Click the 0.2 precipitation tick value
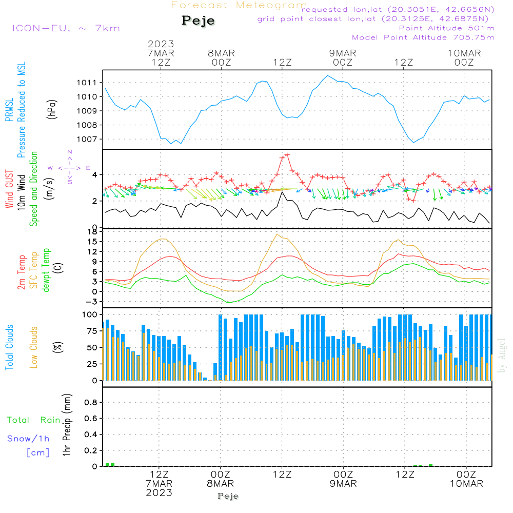513x513 pixels. click(x=91, y=450)
